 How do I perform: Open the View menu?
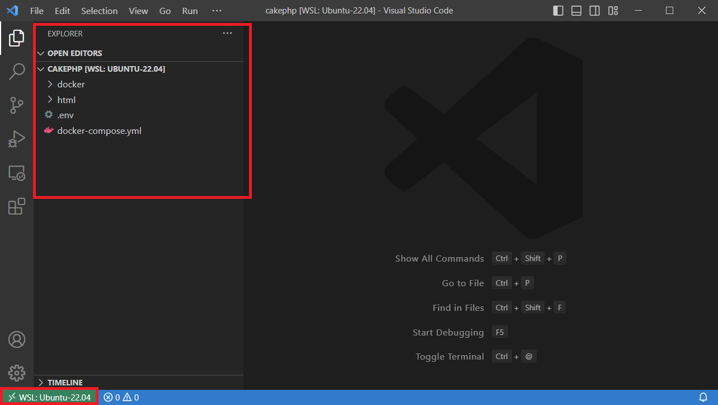[138, 10]
